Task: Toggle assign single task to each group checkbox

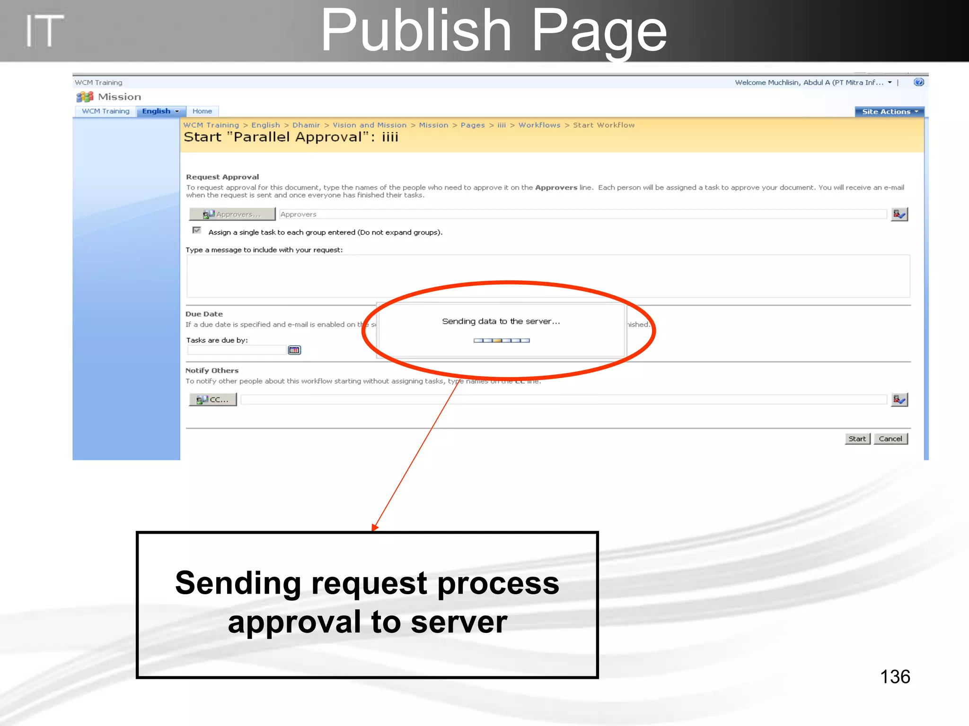Action: [196, 231]
